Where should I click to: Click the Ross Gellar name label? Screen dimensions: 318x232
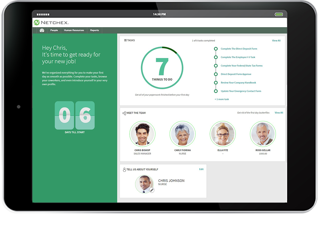(x=263, y=150)
